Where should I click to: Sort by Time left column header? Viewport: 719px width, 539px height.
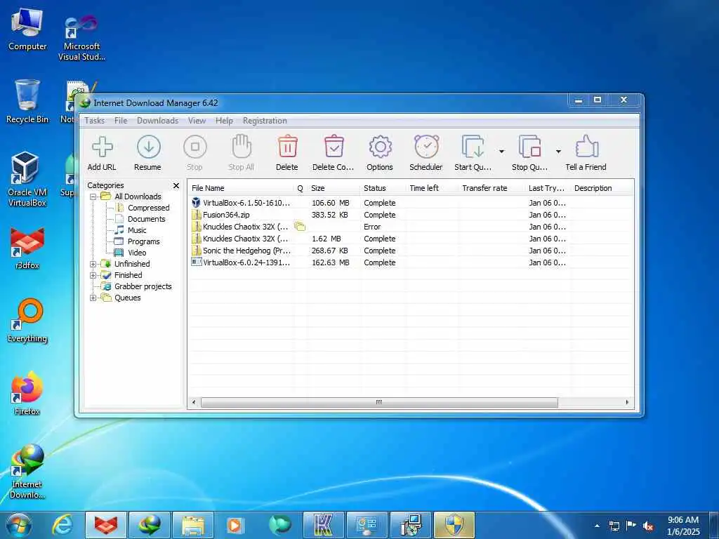(432, 188)
